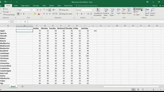Viewport: 164px width, 92px height.
Task: Open the Clear dropdown
Action: [x=137, y=15]
